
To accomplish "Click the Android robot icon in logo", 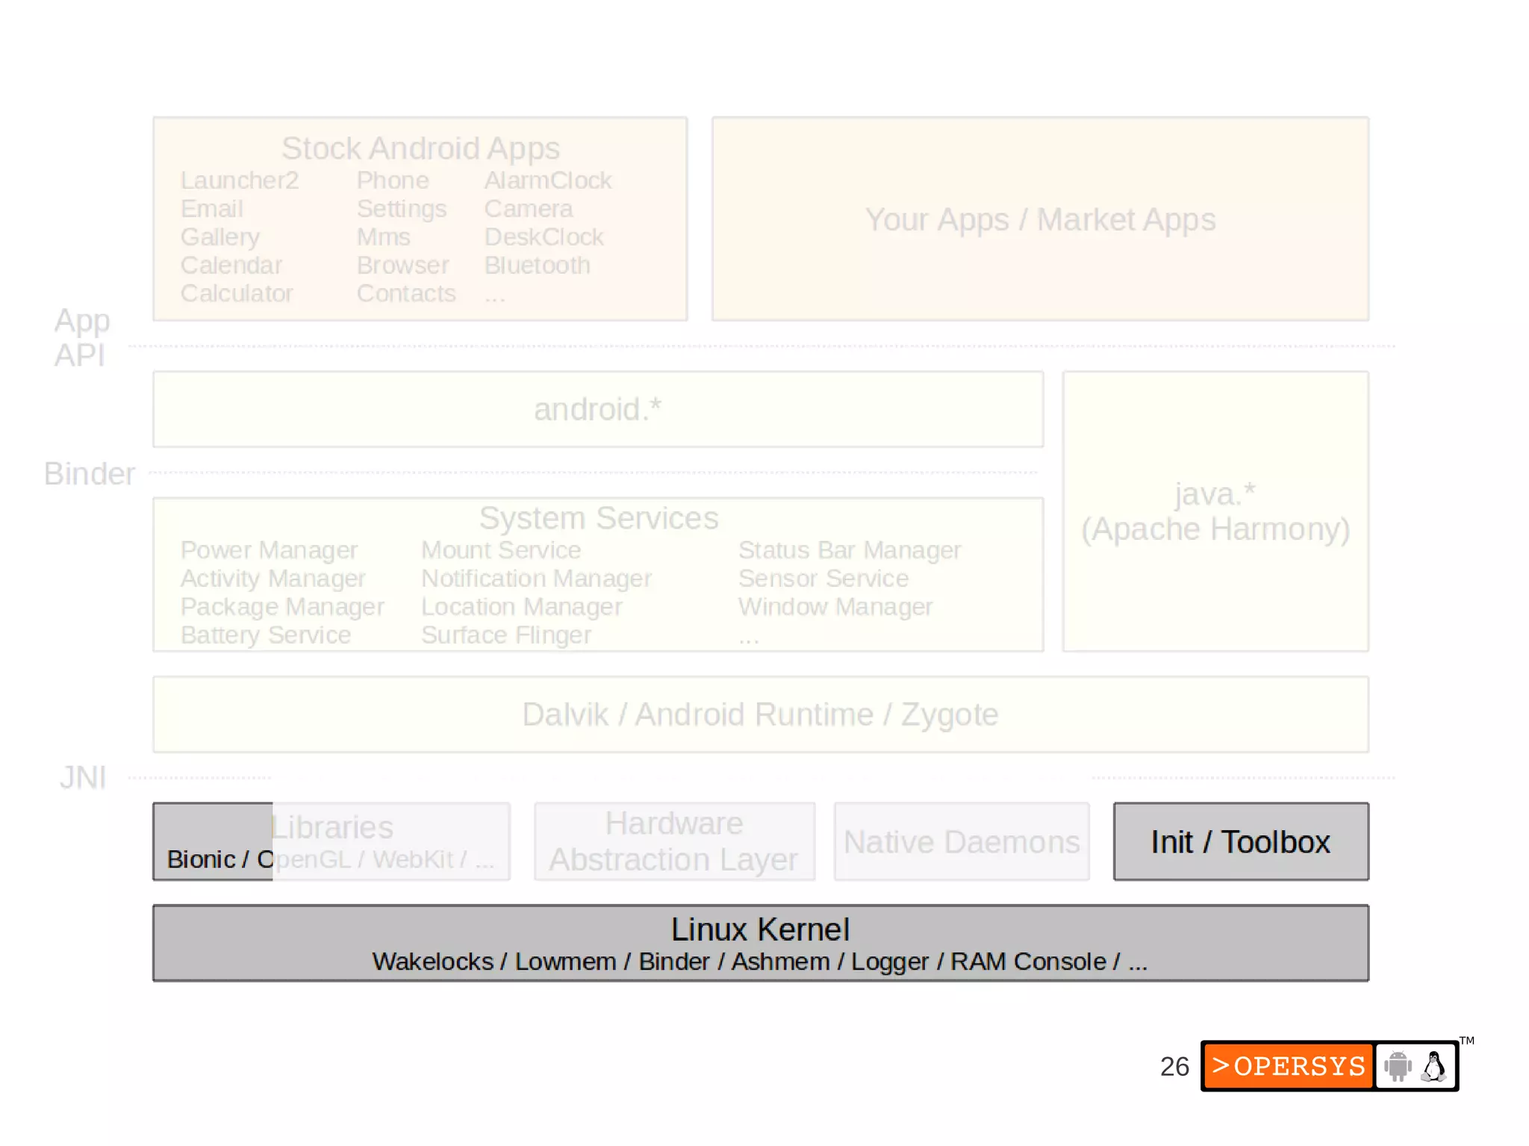I will pos(1397,1065).
